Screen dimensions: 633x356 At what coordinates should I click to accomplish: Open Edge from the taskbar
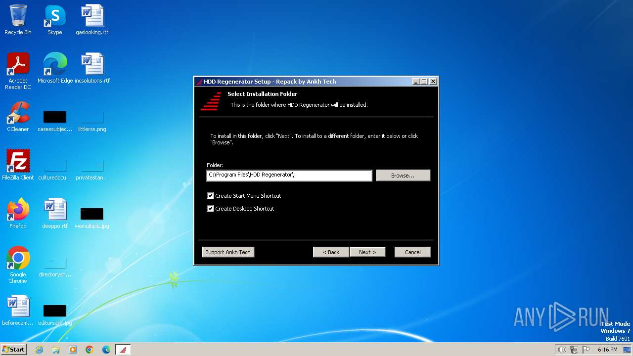coord(106,350)
